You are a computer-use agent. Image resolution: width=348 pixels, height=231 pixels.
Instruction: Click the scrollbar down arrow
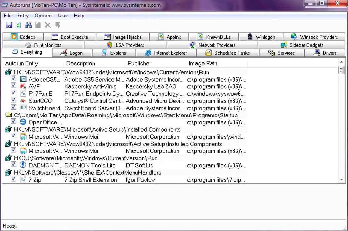click(342, 179)
